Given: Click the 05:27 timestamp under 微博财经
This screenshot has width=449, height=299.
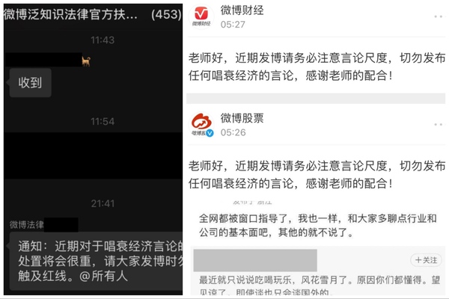Looking at the screenshot, I should pos(233,25).
